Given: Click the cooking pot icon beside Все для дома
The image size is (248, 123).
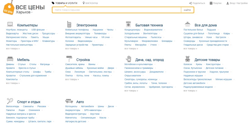Looking at the screenshot, I should tap(188, 24).
